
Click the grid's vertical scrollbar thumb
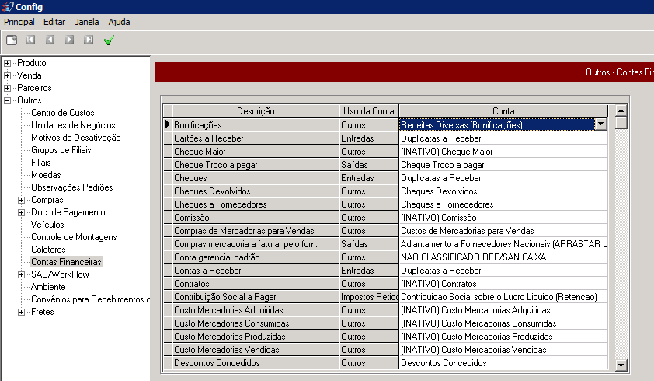click(621, 123)
